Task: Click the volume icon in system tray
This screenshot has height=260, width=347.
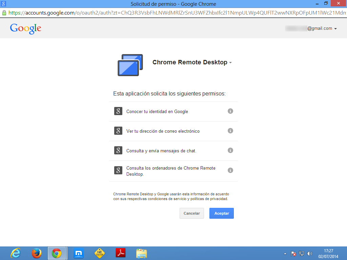Action: click(309, 254)
